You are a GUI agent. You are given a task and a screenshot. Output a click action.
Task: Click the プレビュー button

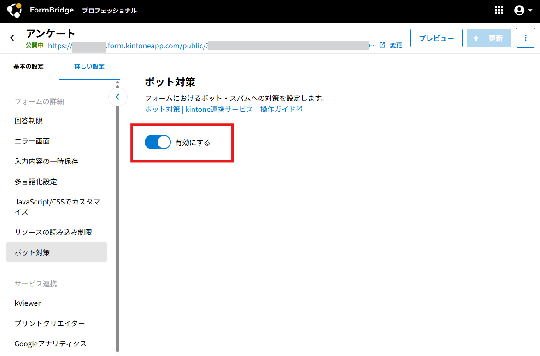tap(436, 38)
